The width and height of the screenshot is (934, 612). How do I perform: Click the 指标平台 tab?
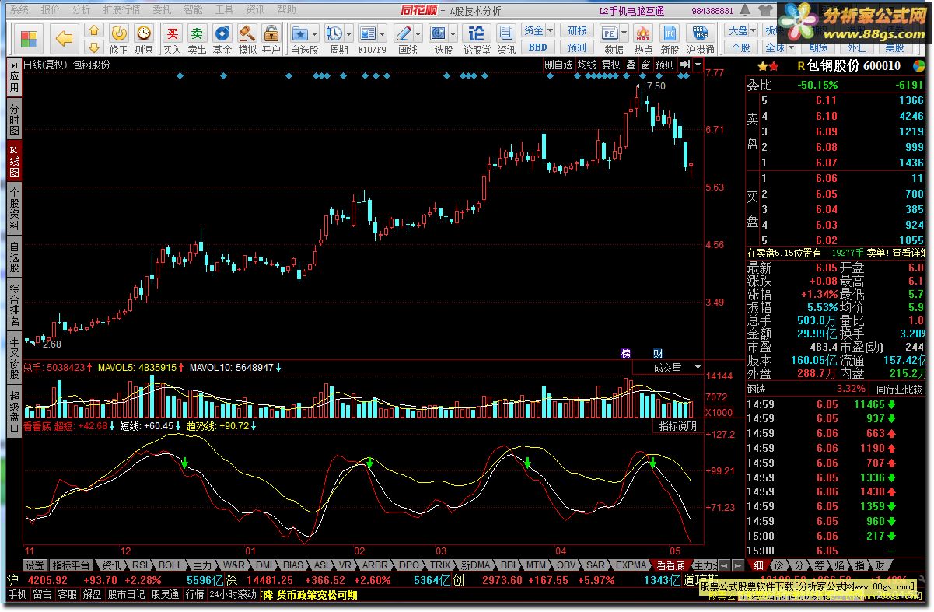tap(72, 565)
